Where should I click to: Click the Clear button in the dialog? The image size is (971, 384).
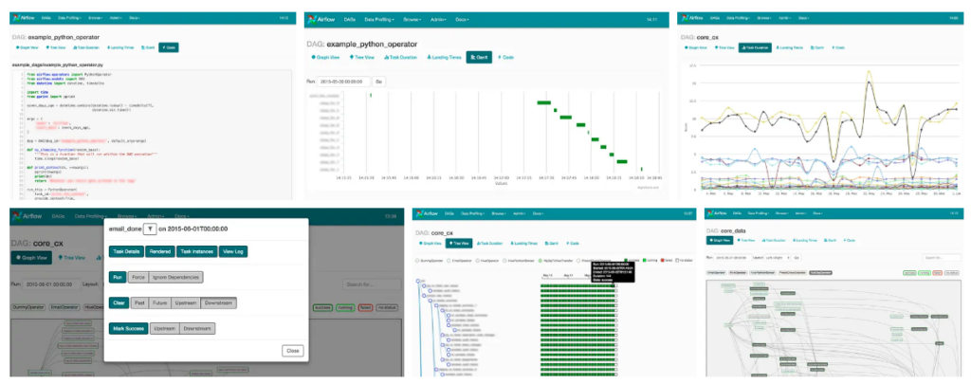coord(119,302)
